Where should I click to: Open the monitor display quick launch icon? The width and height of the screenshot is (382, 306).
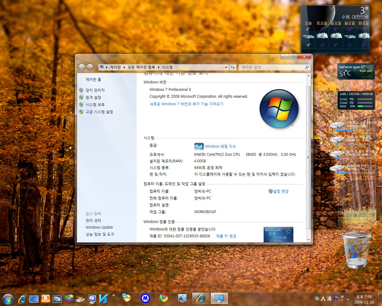tap(92, 299)
